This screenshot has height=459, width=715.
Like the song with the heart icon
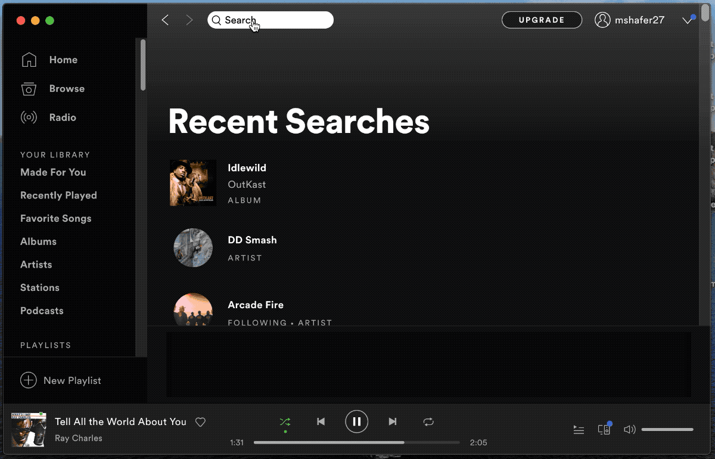pyautogui.click(x=201, y=422)
